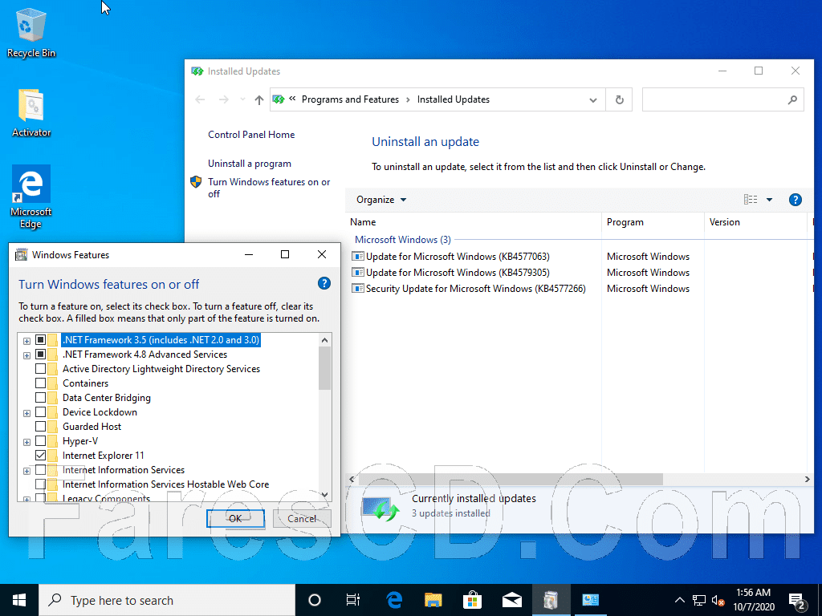Launch Cortana from the taskbar
This screenshot has width=822, height=616.
coord(315,600)
